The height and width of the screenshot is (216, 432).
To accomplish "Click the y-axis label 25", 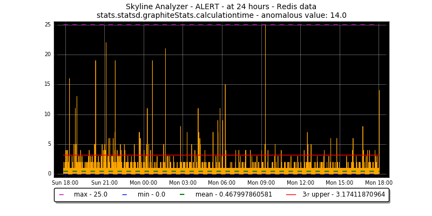I will (x=48, y=25).
